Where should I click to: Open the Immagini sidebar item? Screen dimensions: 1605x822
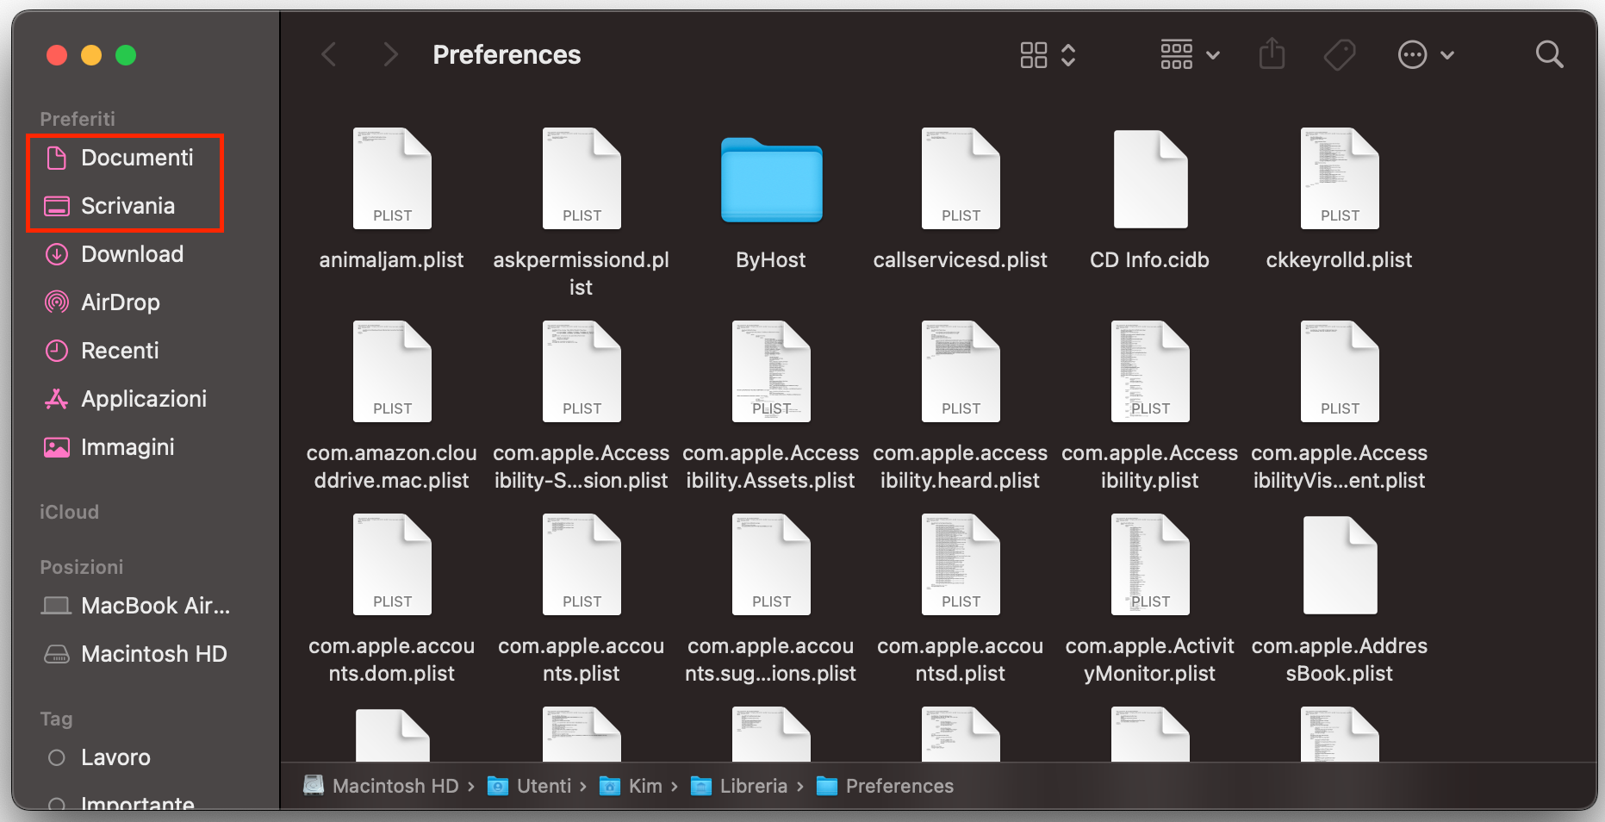click(128, 446)
